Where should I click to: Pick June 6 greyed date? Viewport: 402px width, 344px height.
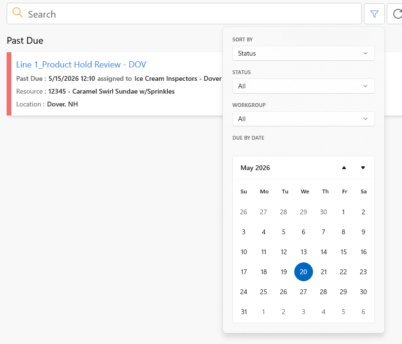coord(364,312)
